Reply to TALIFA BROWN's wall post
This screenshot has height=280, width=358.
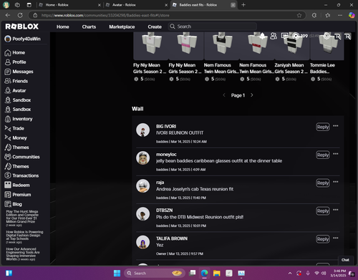(323, 239)
